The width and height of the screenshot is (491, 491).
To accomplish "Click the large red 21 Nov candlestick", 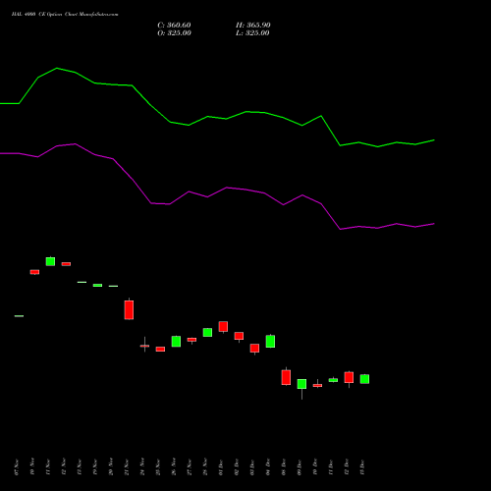I will click(x=129, y=309).
